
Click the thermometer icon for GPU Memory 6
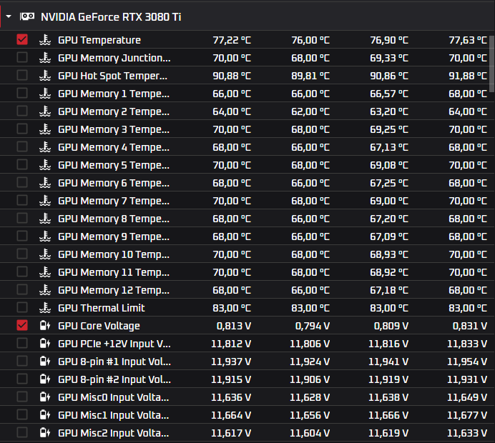(45, 183)
